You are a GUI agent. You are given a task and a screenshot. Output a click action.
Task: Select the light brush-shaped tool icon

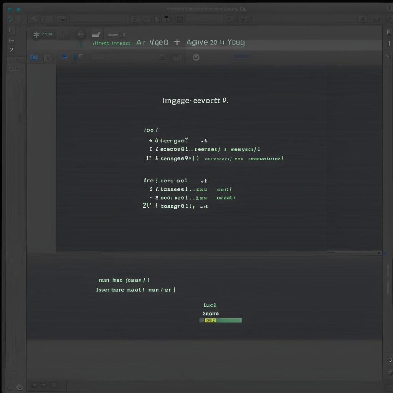96,34
